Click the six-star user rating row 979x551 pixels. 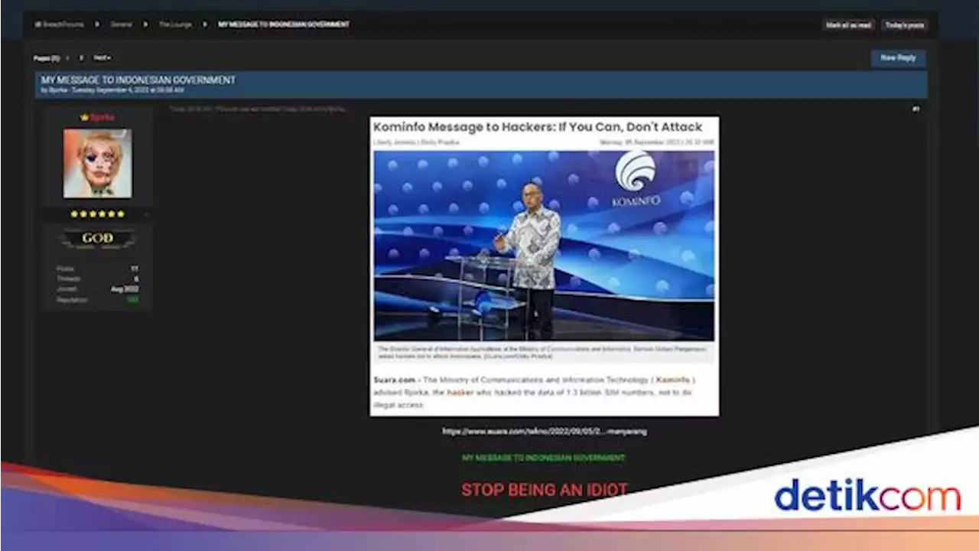(97, 214)
